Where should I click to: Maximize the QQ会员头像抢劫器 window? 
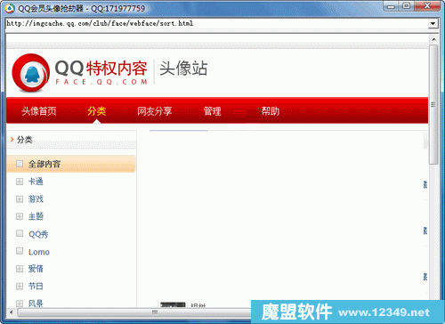tap(407, 6)
